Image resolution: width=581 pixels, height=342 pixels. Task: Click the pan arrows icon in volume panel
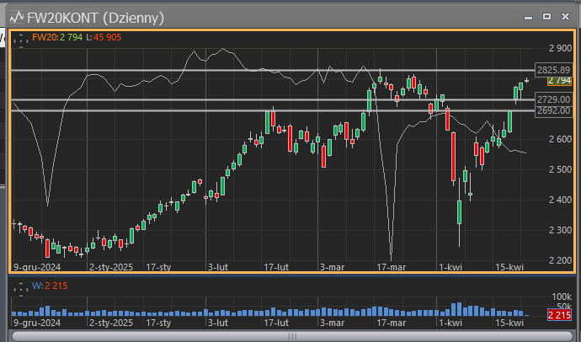[21, 289]
